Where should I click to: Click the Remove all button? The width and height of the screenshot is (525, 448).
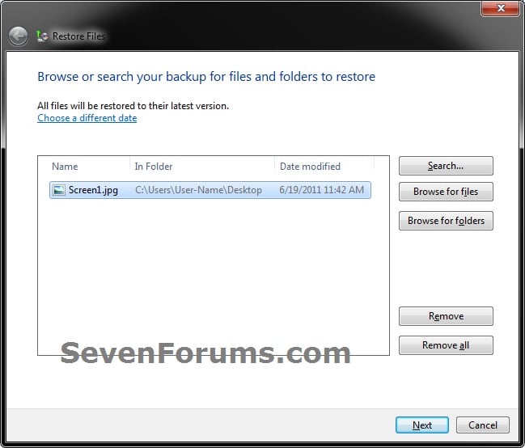446,344
